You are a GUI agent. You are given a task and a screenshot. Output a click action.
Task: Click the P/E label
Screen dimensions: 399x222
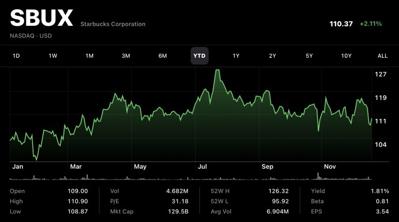(115, 201)
